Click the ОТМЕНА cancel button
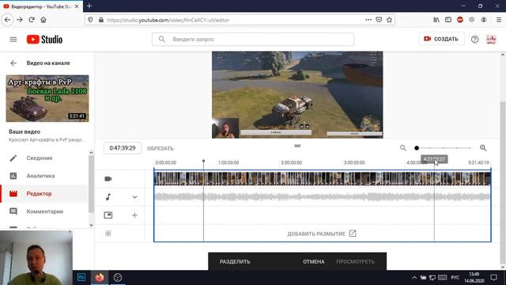The width and height of the screenshot is (506, 285). click(x=313, y=262)
